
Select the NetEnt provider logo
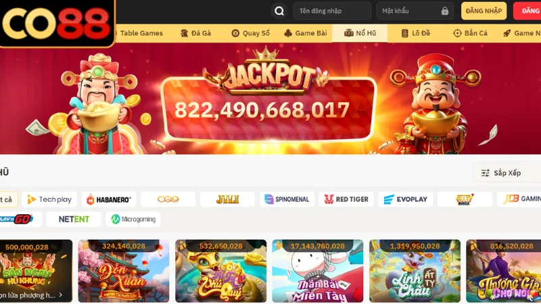tap(74, 219)
